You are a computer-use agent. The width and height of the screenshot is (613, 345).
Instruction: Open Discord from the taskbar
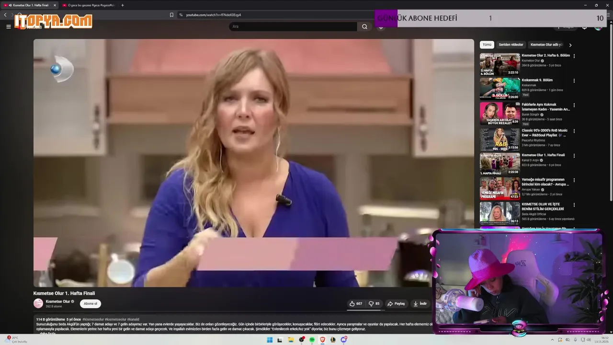point(343,340)
